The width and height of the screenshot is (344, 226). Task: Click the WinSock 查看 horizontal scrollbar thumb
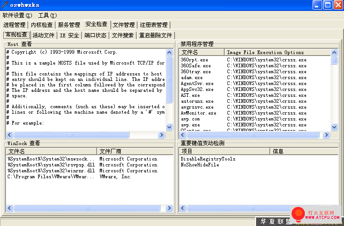(87, 208)
